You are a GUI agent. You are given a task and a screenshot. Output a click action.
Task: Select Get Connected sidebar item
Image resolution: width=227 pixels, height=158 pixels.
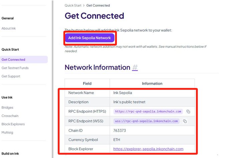13,60
